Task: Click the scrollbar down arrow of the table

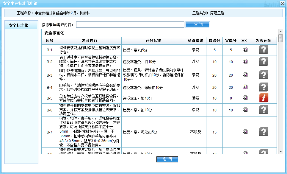Action: 280,151
